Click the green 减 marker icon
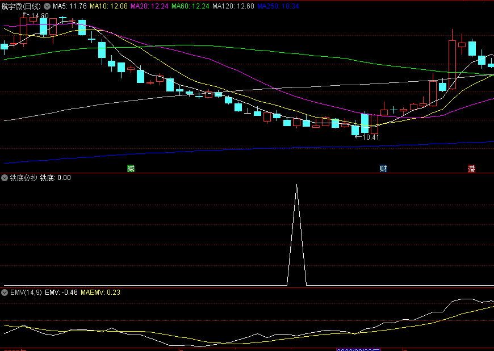 point(131,168)
